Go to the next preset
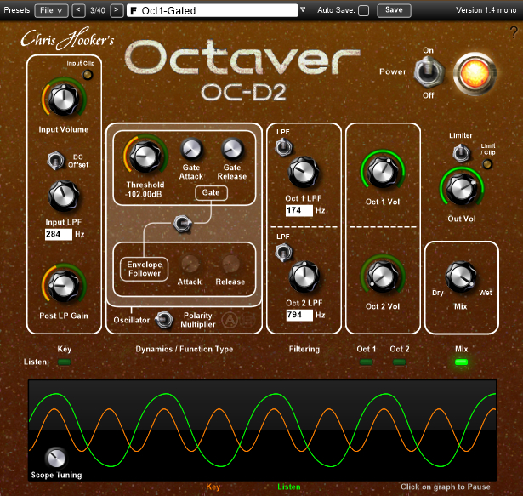Screen dimensions: 523x496 tap(117, 10)
